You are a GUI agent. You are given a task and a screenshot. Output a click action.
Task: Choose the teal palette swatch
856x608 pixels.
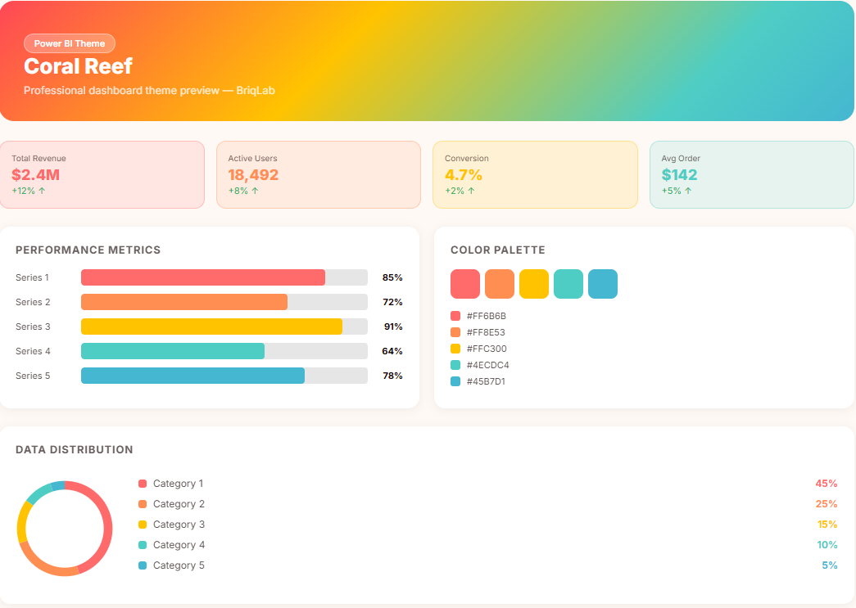click(568, 284)
